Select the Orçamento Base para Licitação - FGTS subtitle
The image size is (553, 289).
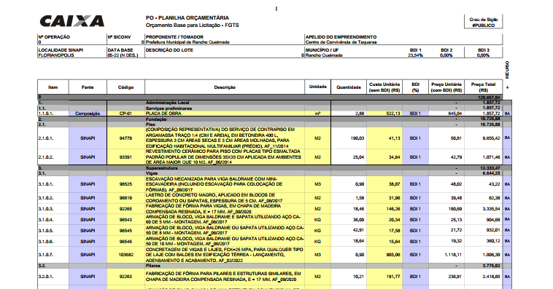tap(192, 25)
